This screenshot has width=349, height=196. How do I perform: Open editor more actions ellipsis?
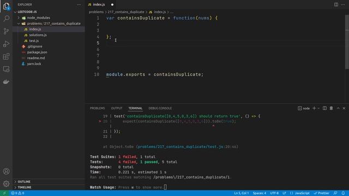point(343,4)
